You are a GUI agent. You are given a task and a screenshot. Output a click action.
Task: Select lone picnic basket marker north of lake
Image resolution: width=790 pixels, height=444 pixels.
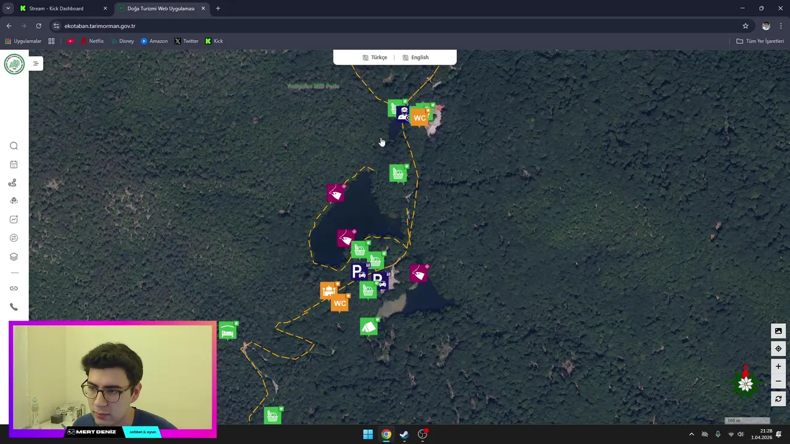pyautogui.click(x=399, y=174)
